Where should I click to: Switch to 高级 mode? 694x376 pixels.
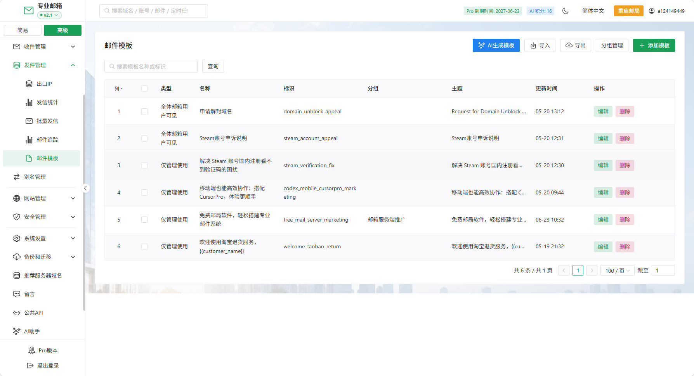click(x=62, y=30)
